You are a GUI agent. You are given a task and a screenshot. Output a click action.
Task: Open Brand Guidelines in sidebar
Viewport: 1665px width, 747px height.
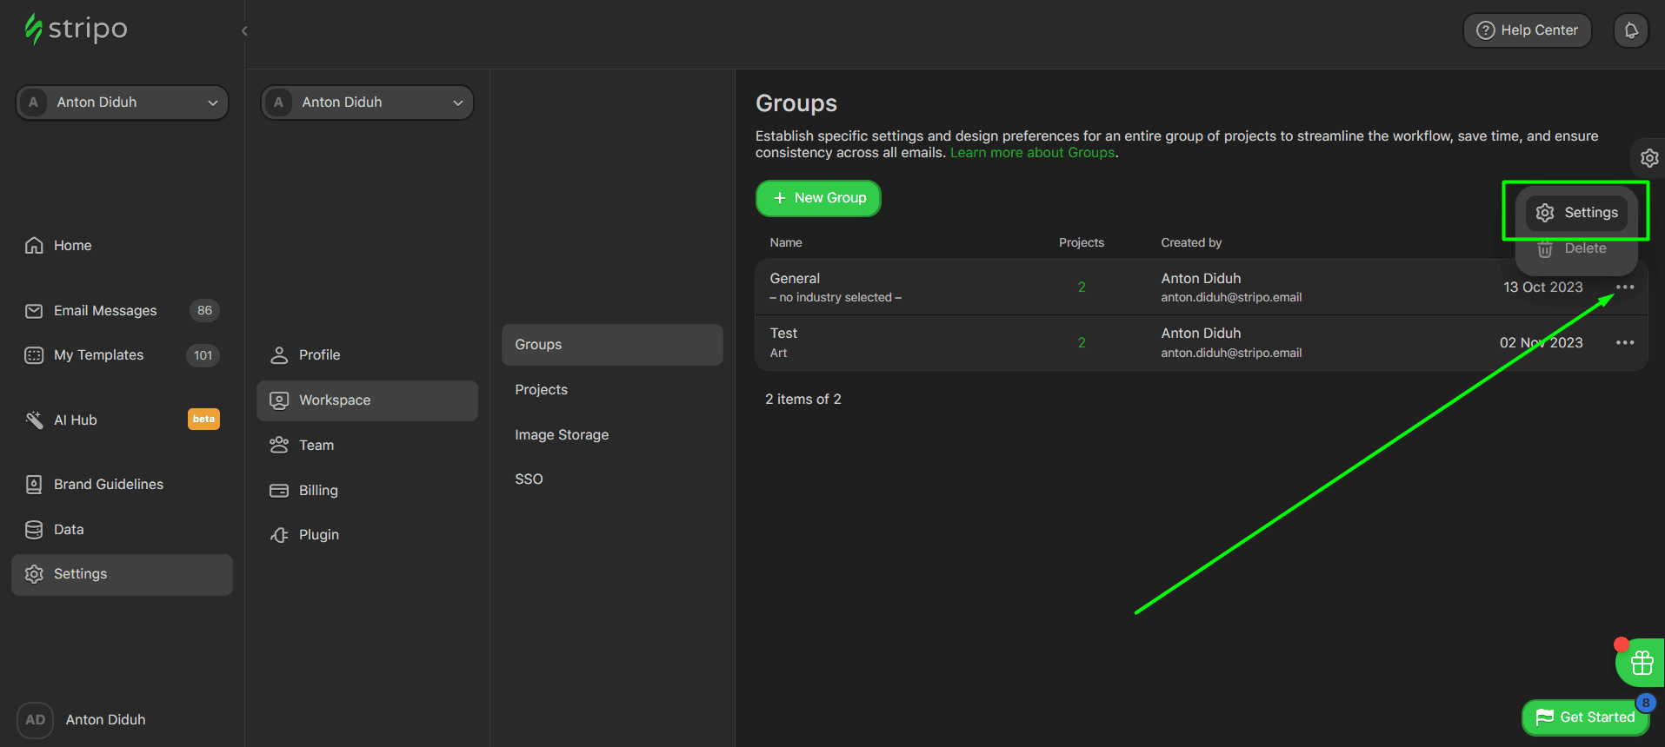click(x=108, y=485)
